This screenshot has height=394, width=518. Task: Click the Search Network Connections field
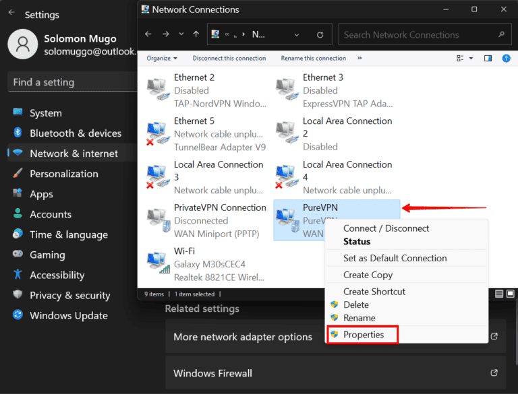pyautogui.click(x=419, y=34)
